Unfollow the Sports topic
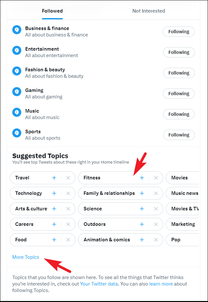This screenshot has width=208, height=302. pos(179,135)
